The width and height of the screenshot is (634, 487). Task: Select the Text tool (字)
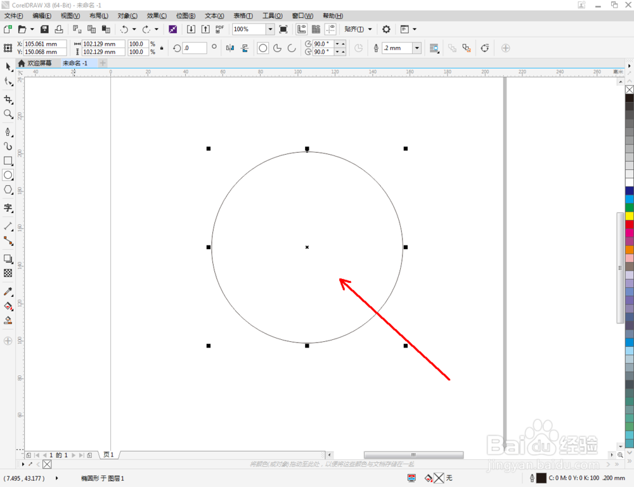pyautogui.click(x=8, y=208)
